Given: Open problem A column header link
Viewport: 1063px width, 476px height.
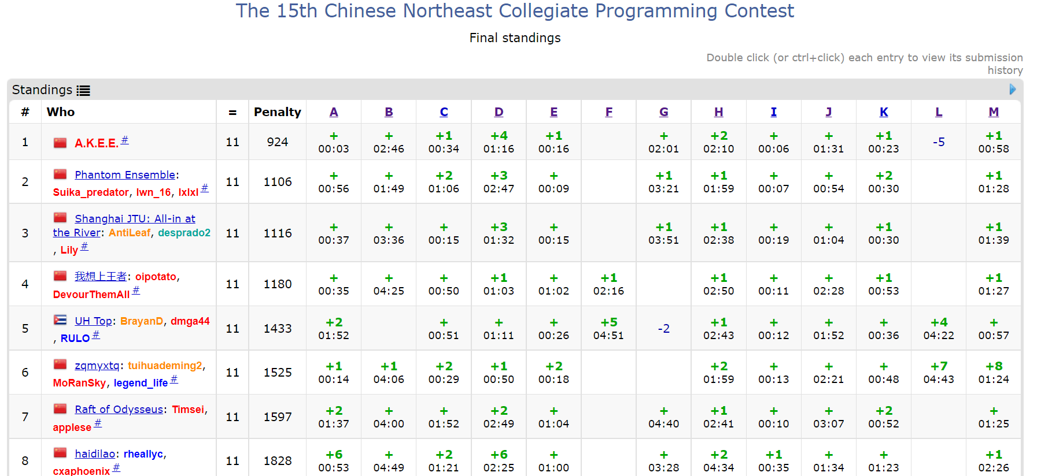Looking at the screenshot, I should [x=334, y=112].
